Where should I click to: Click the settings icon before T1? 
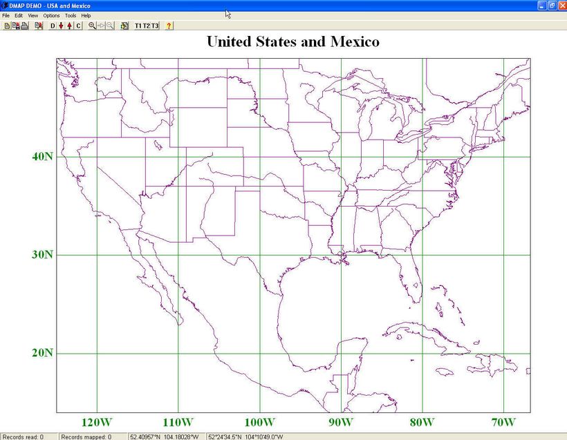point(124,26)
